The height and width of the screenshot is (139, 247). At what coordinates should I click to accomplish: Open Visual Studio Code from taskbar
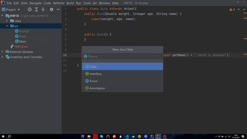(127, 136)
